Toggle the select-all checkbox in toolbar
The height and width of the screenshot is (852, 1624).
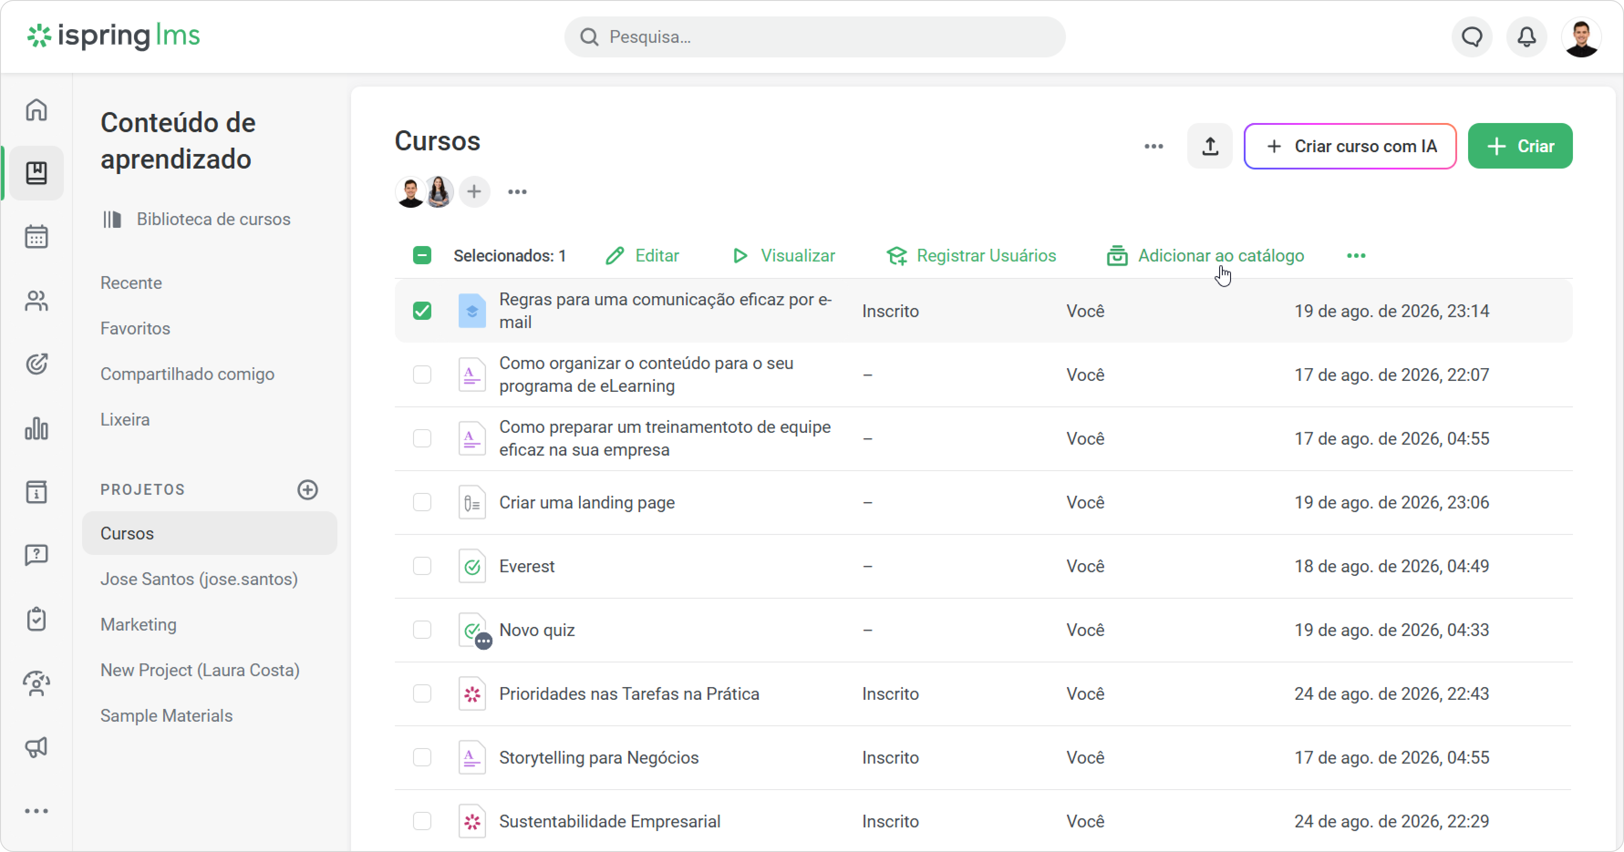(x=422, y=255)
